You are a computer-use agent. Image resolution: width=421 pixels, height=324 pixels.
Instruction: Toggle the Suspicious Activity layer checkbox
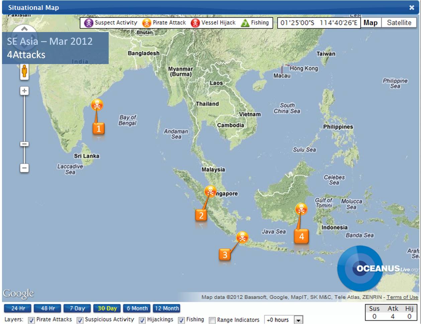80,320
